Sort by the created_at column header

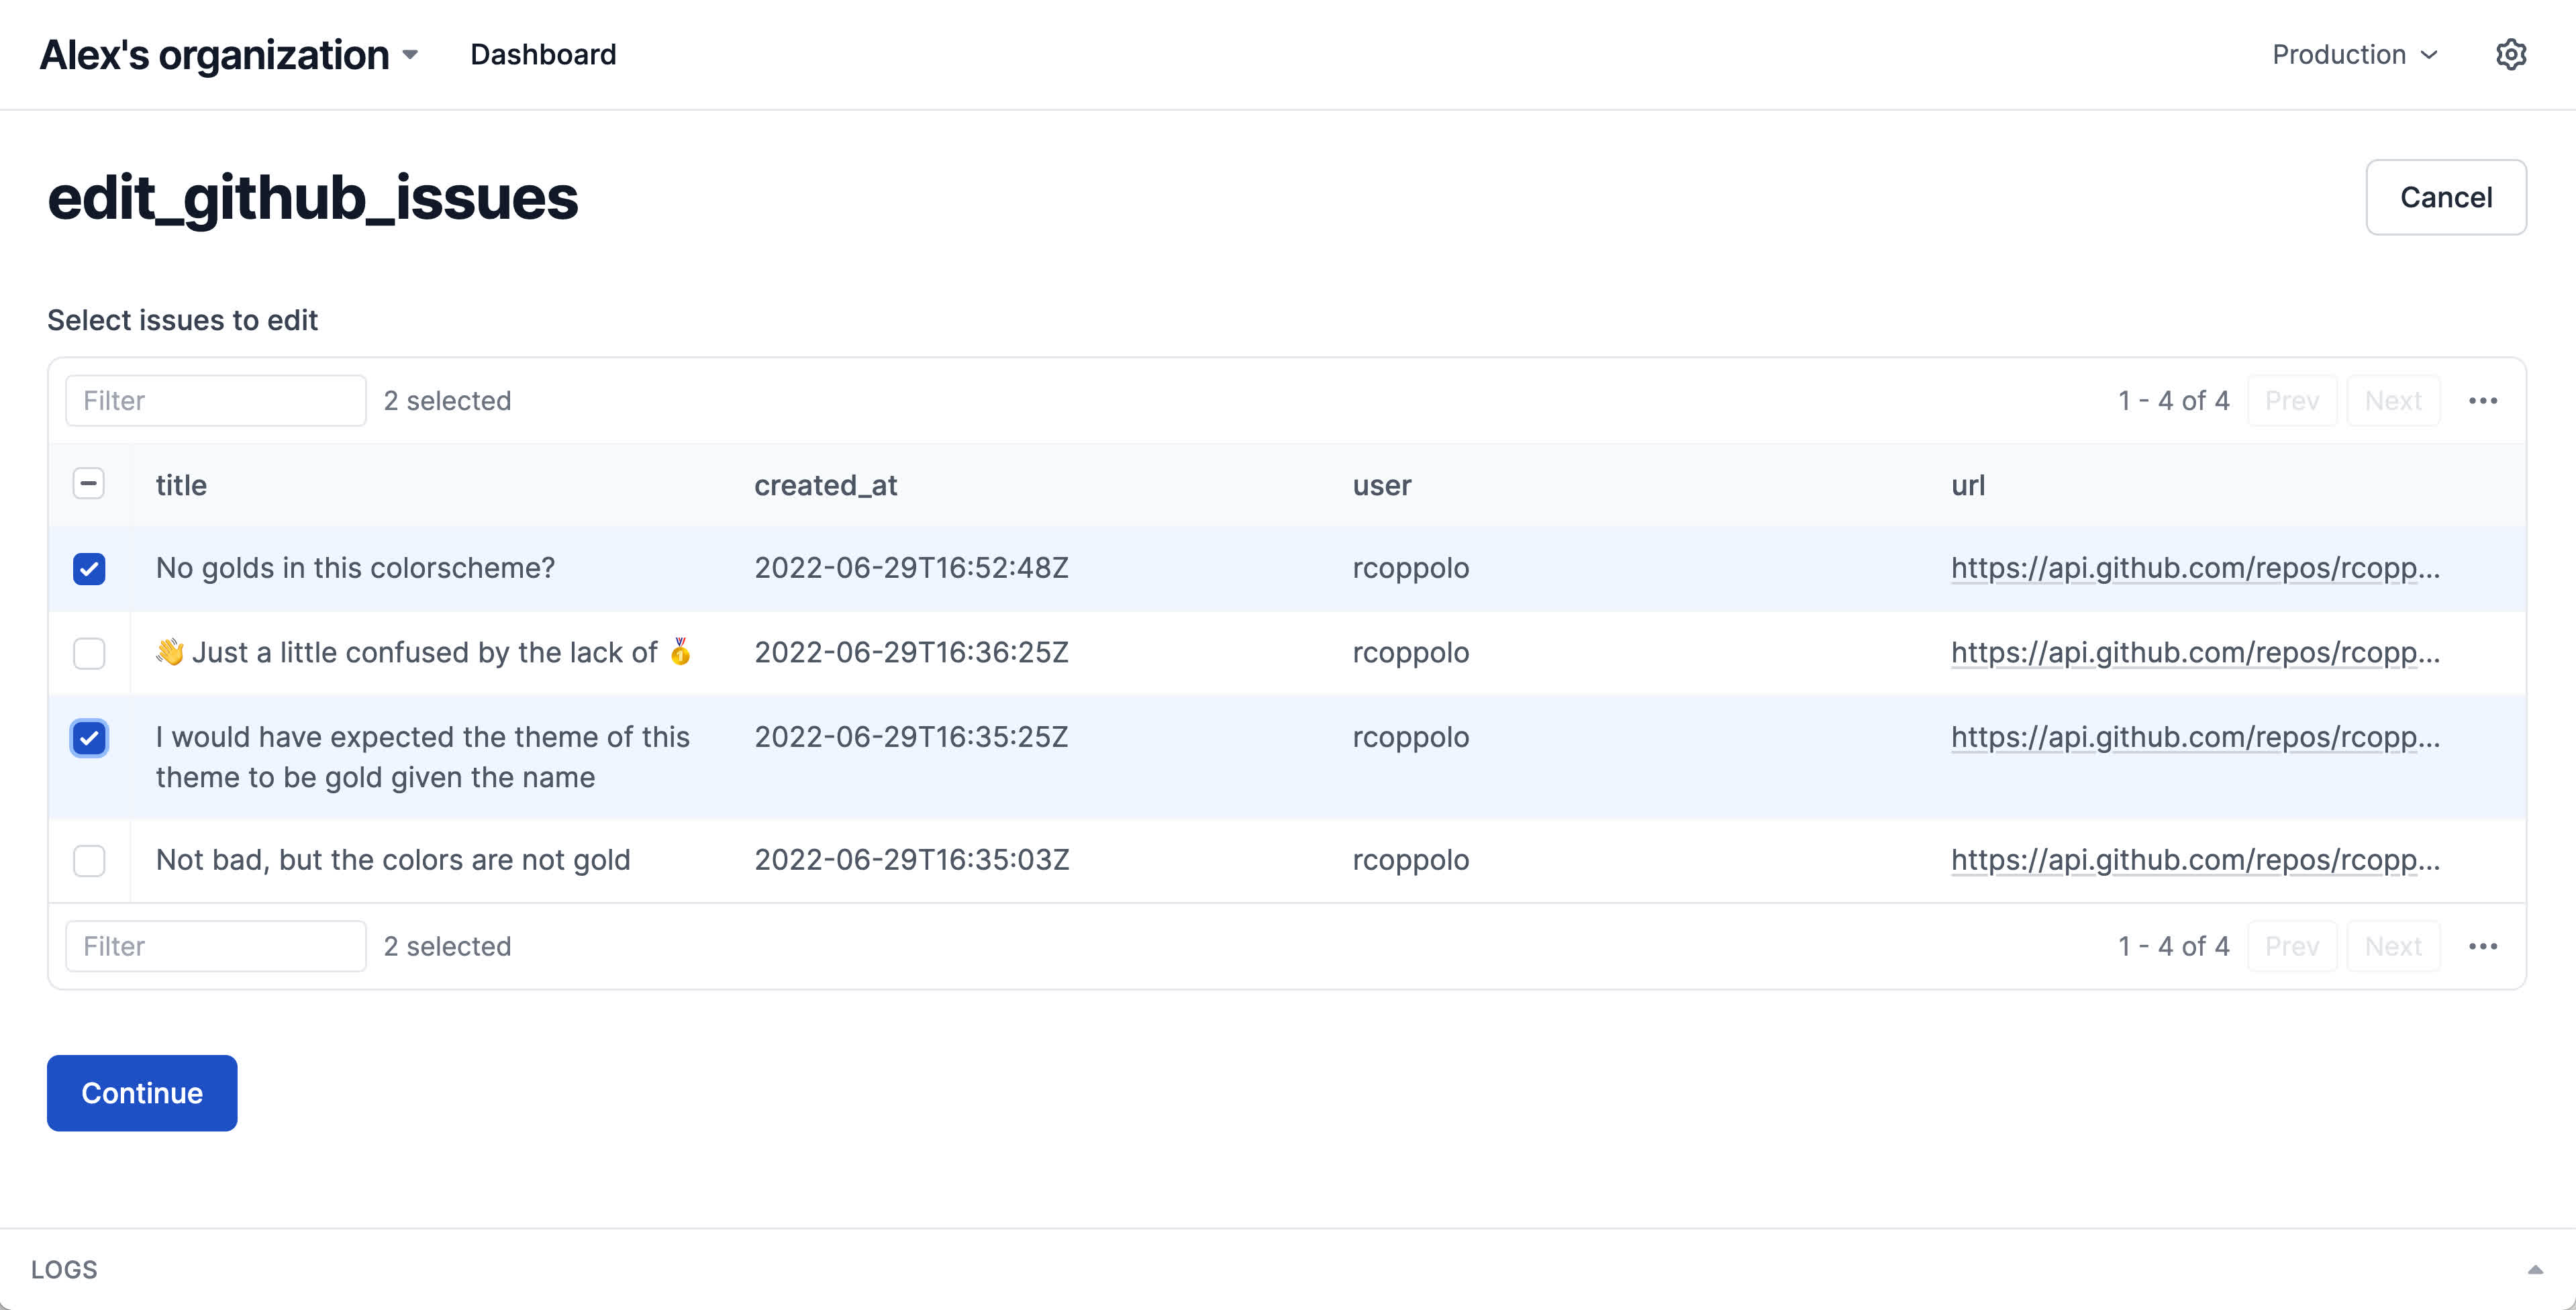click(825, 485)
